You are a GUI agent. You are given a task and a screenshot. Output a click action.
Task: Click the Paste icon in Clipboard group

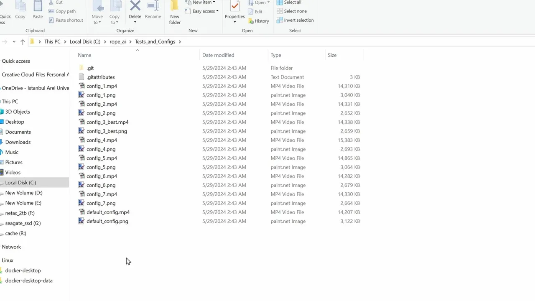[x=38, y=6]
